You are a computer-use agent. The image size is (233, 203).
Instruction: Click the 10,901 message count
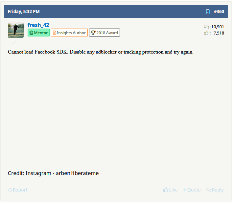point(218,27)
